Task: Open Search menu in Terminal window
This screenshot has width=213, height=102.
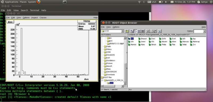Action: tap(24, 10)
